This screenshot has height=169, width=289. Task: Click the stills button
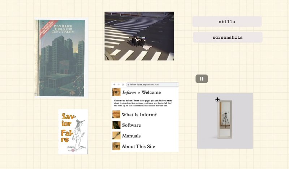227,22
